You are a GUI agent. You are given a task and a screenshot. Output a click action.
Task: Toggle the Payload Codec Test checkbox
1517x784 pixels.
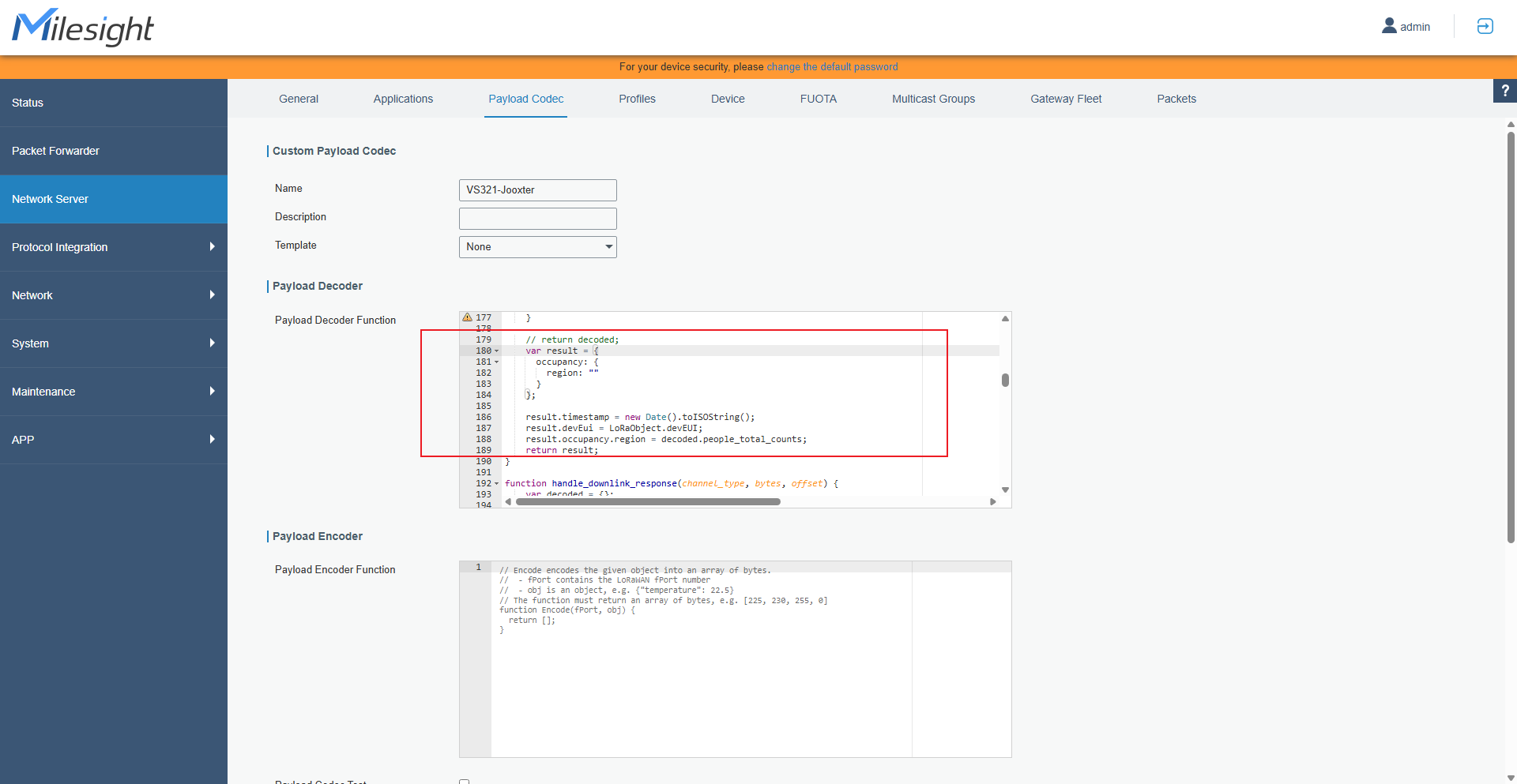[x=465, y=782]
